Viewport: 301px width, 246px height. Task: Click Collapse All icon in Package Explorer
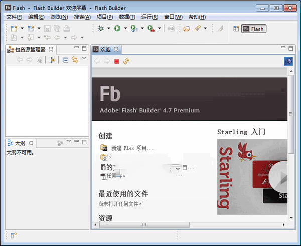point(66,60)
